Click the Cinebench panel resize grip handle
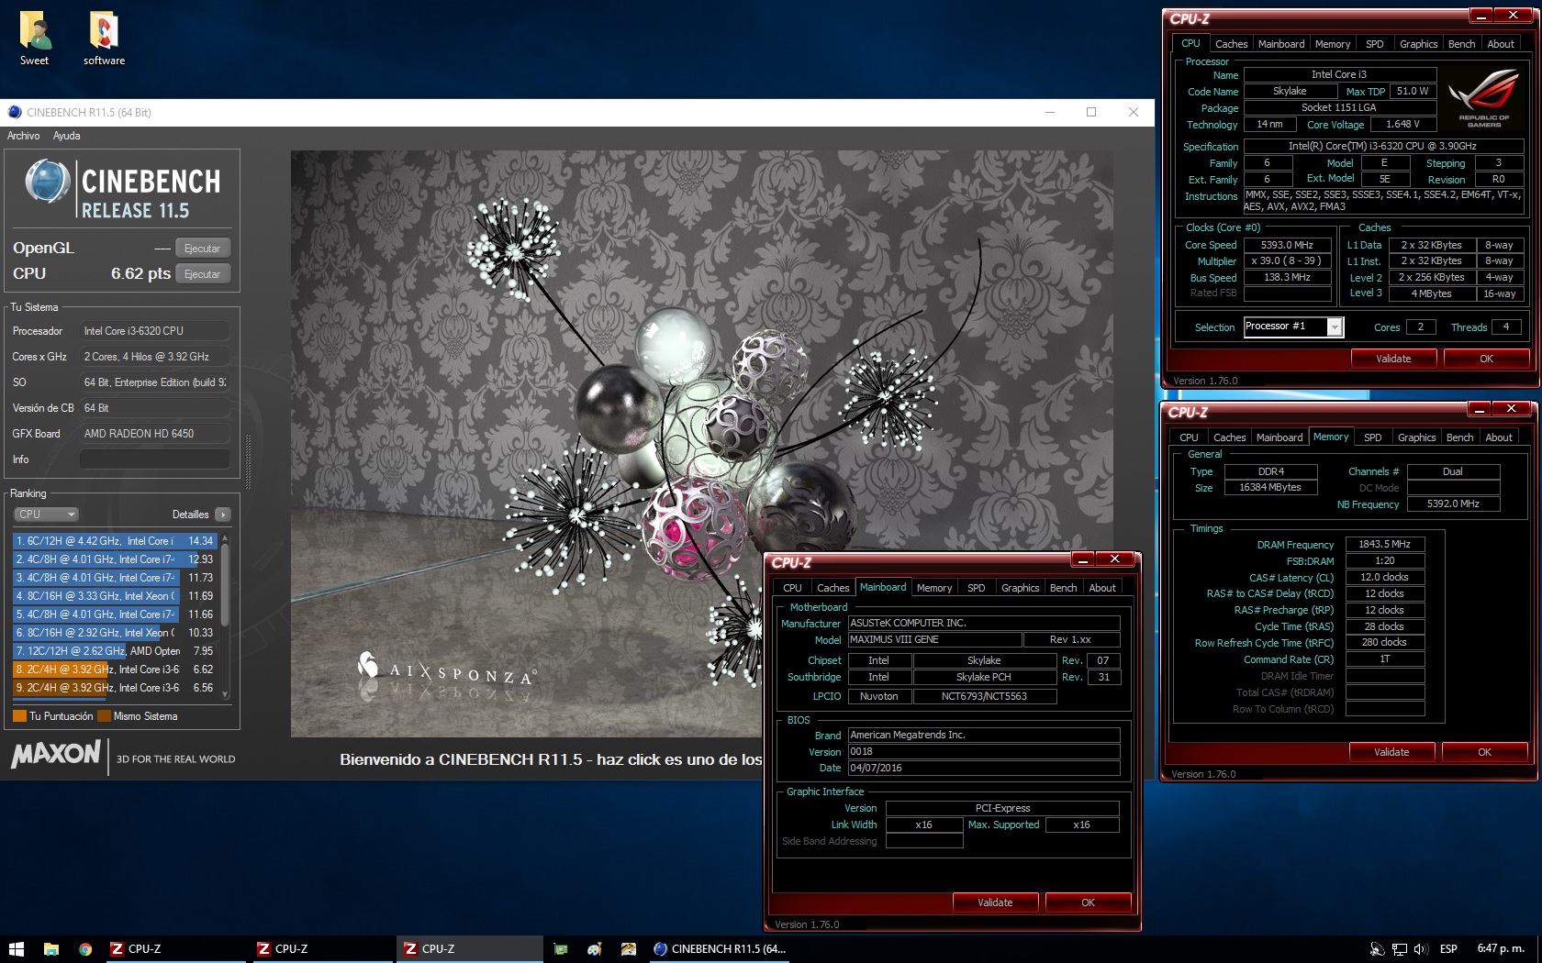Screen dimensions: 1542x963 (248, 462)
